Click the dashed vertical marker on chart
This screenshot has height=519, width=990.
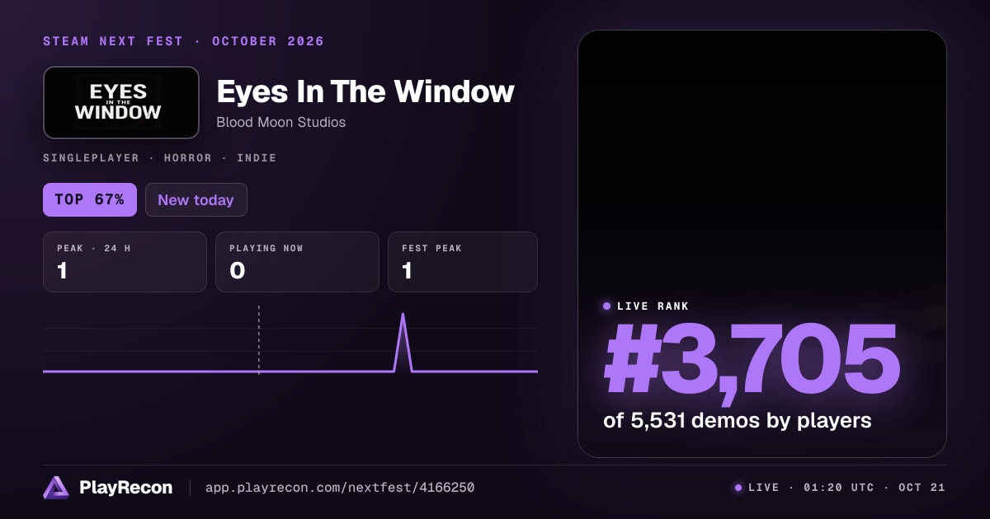click(259, 339)
